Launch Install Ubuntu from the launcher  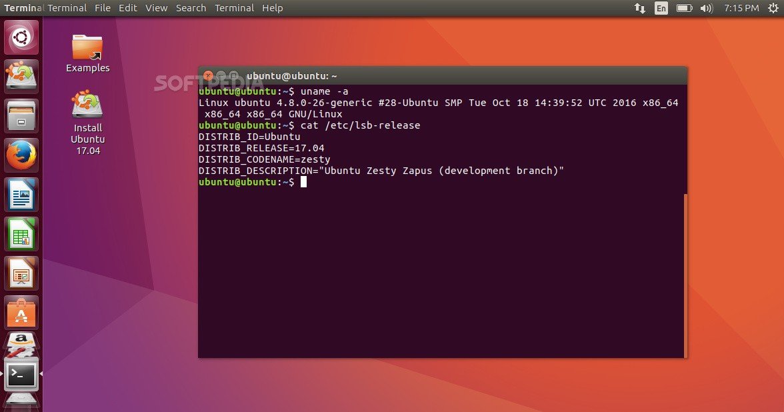tap(21, 76)
